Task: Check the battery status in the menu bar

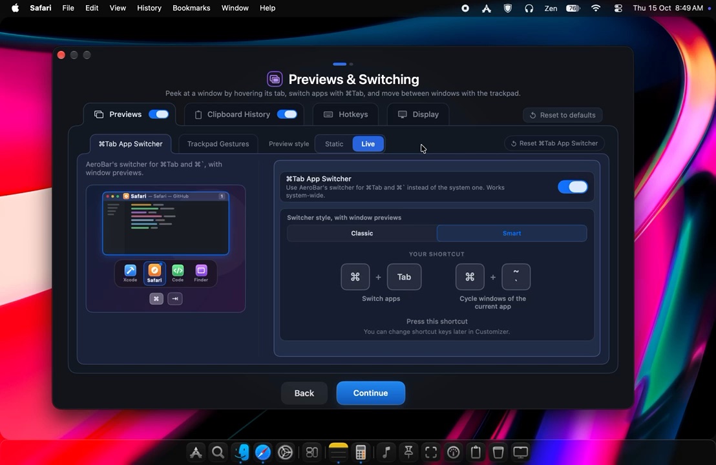Action: click(573, 8)
